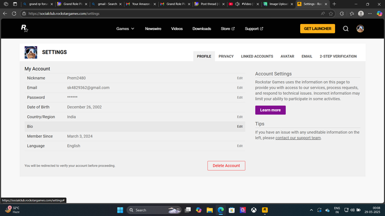Click the settings profile avatar thumbnail
The width and height of the screenshot is (385, 216).
31,52
